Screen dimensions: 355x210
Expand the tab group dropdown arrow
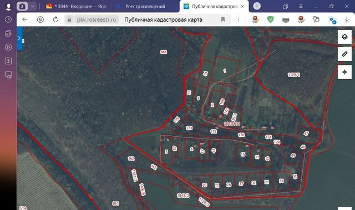point(33,6)
